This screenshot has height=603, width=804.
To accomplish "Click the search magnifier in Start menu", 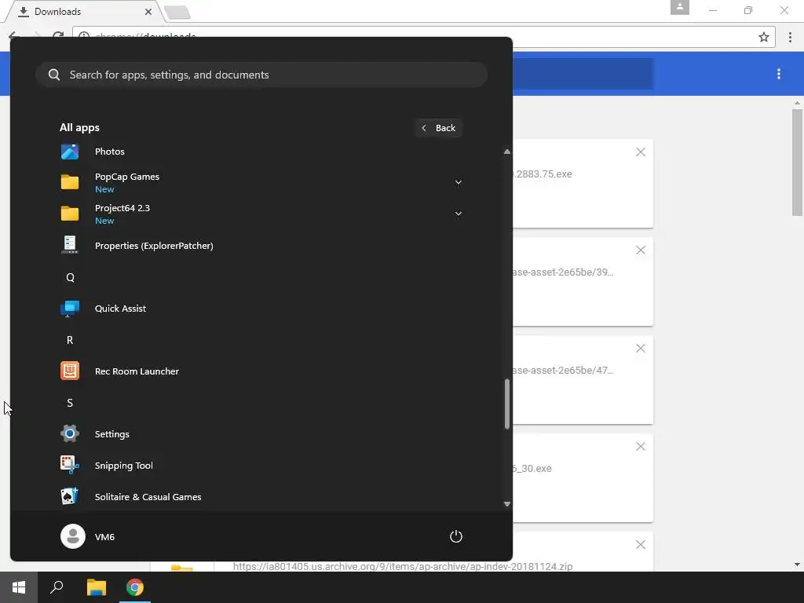I will (54, 75).
